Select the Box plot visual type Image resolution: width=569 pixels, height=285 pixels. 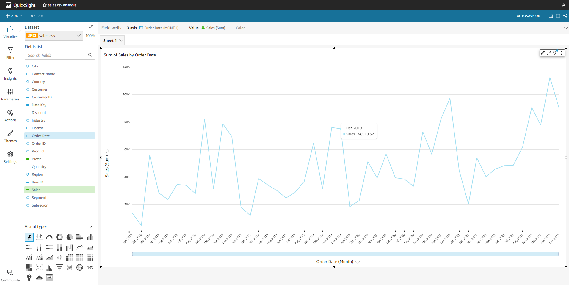tap(59, 257)
